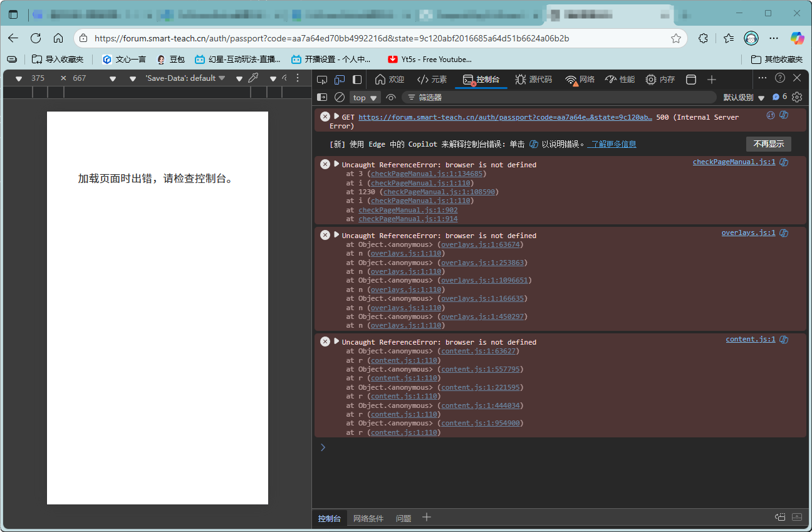812x532 pixels.
Task: Add this page to favorites star
Action: point(676,38)
